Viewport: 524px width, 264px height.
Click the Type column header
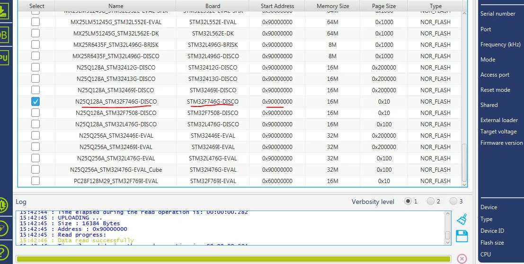pos(435,6)
